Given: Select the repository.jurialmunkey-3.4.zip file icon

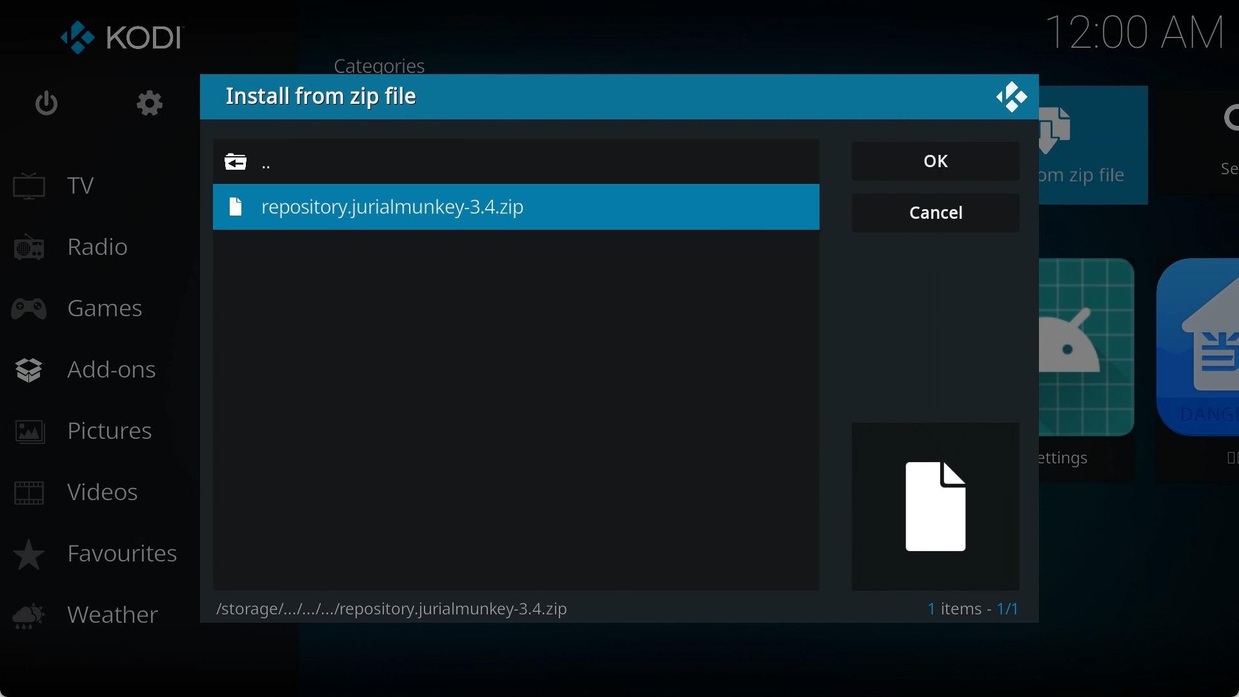Looking at the screenshot, I should (236, 207).
